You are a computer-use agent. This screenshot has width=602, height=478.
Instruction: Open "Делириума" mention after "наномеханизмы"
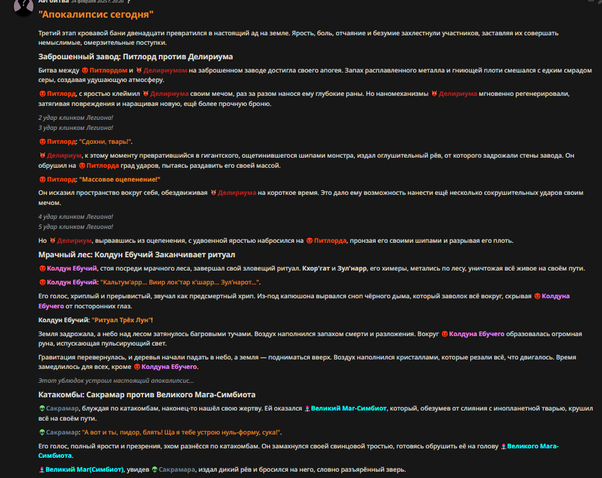[x=458, y=94]
